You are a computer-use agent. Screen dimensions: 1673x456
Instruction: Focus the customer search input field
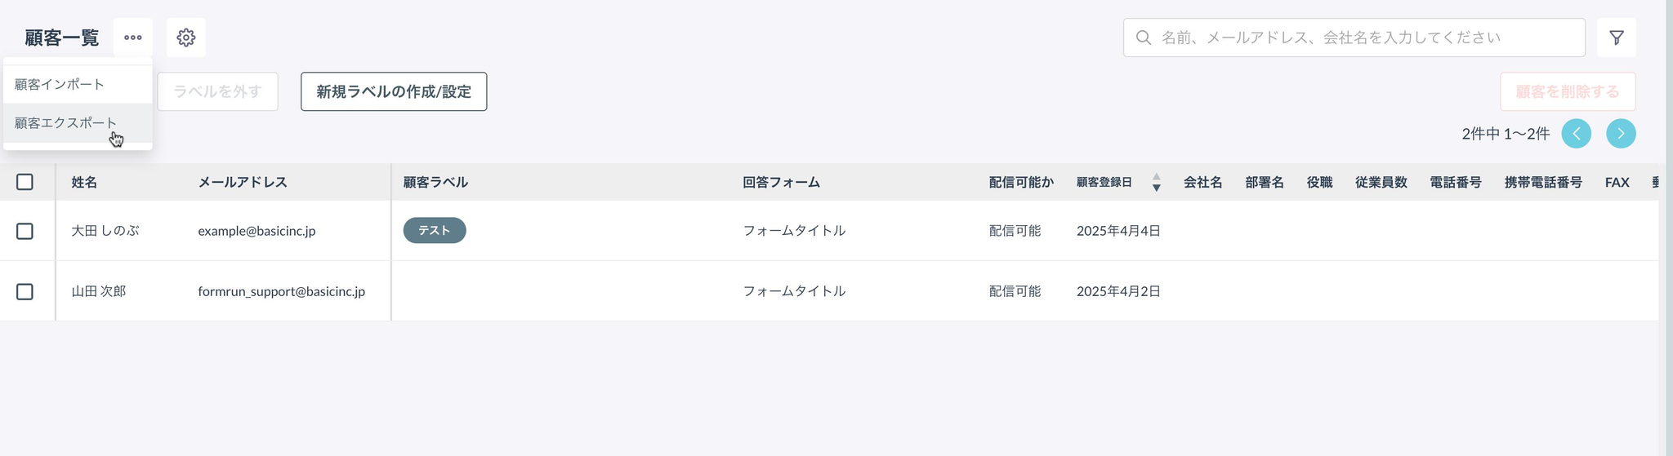click(x=1354, y=38)
